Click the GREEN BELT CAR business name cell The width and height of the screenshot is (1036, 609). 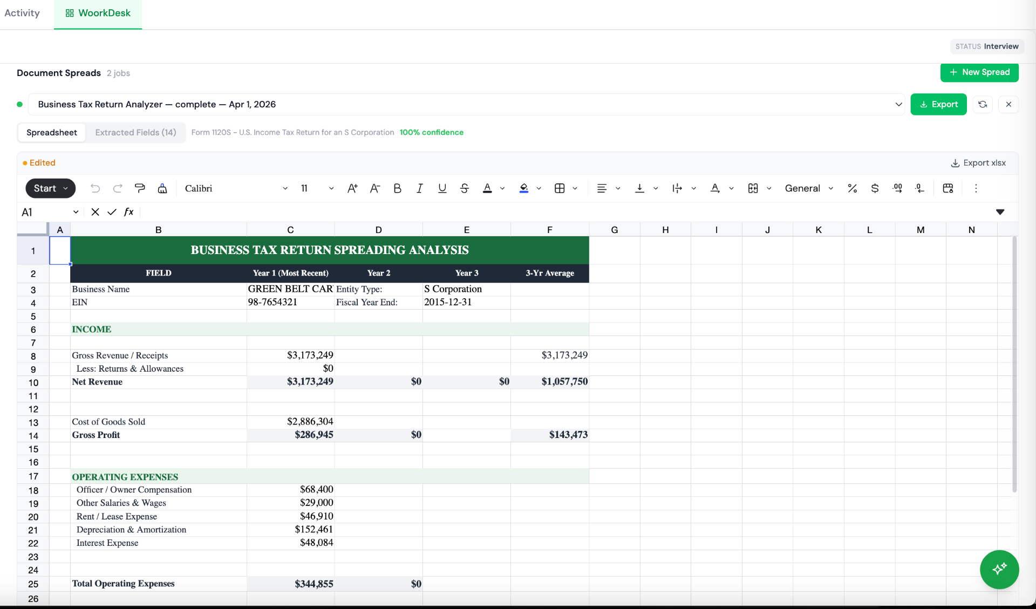pos(290,289)
